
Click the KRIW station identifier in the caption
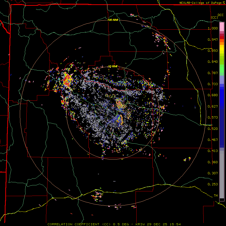[140, 224]
